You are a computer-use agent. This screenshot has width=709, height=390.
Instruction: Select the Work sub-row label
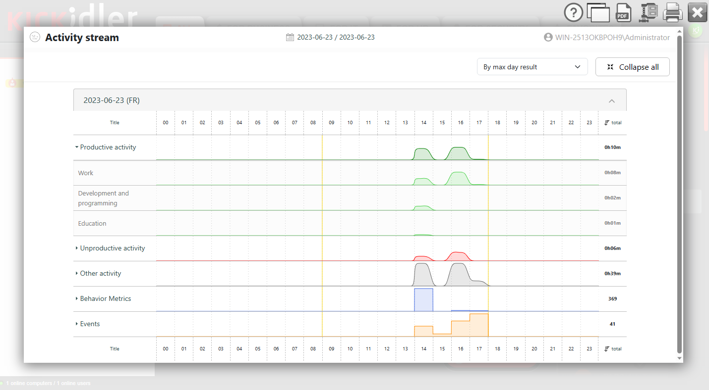point(86,173)
